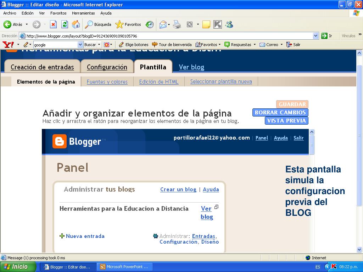The width and height of the screenshot is (363, 272).
Task: Open the Atrás history dropdown arrow
Action: click(27, 24)
